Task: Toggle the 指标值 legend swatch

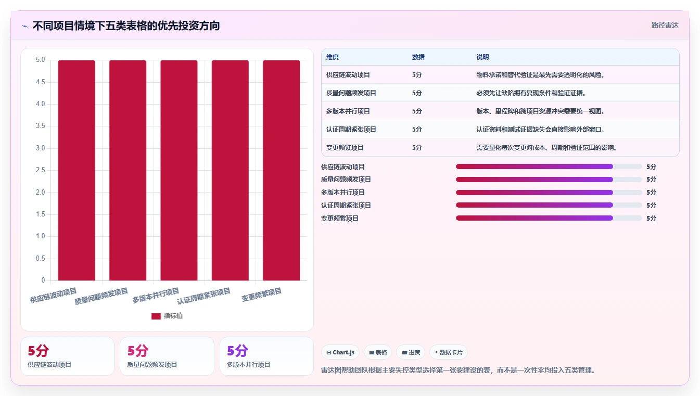Action: pyautogui.click(x=156, y=316)
